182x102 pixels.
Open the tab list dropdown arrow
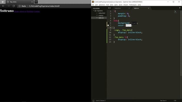point(180,8)
